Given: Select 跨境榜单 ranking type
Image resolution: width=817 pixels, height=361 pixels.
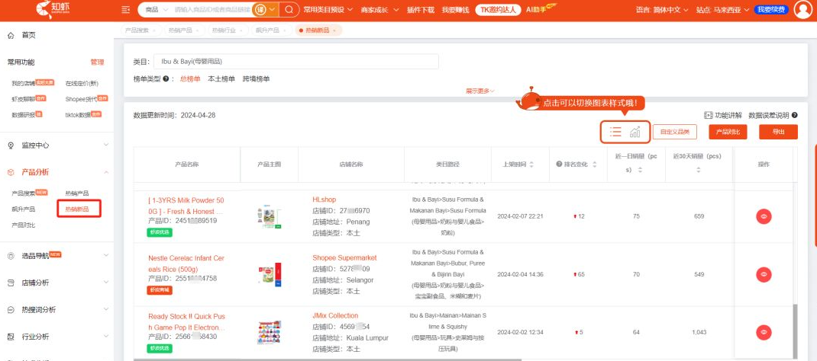Looking at the screenshot, I should [x=256, y=79].
